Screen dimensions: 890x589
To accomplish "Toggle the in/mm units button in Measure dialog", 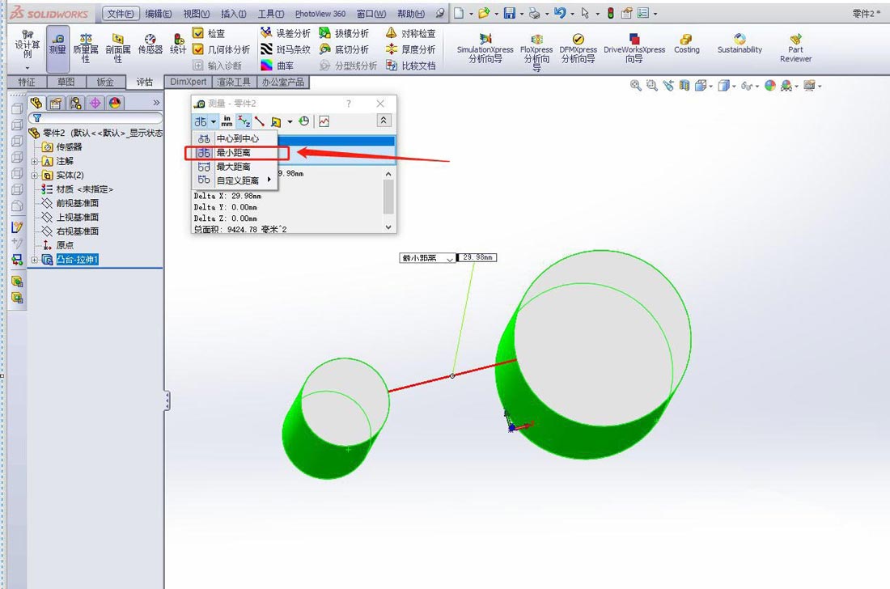I will coord(227,121).
